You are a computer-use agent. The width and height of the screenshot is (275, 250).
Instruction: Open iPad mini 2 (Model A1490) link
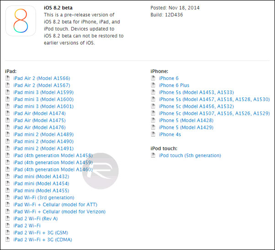pyautogui.click(x=43, y=141)
